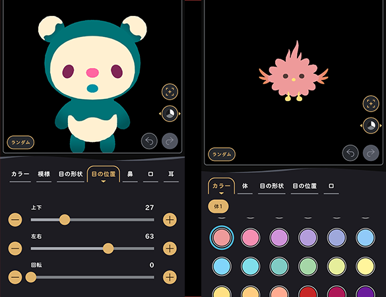386x297 pixels.
Task: Click the ランダム button under the pink bird
Action: tap(222, 154)
